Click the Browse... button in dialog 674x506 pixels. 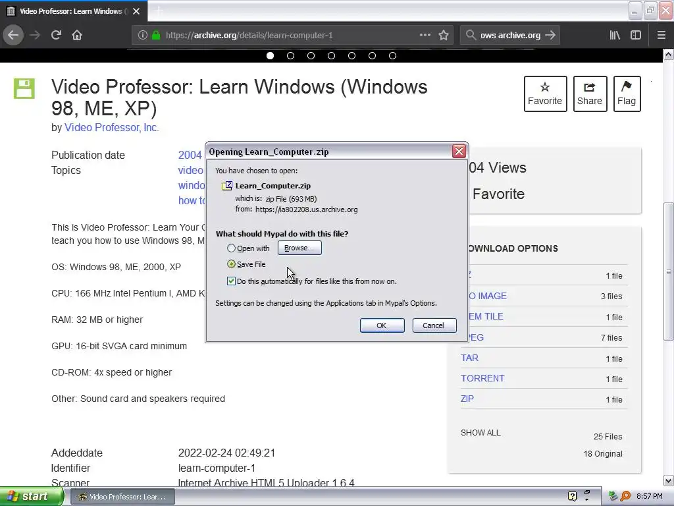(x=299, y=248)
